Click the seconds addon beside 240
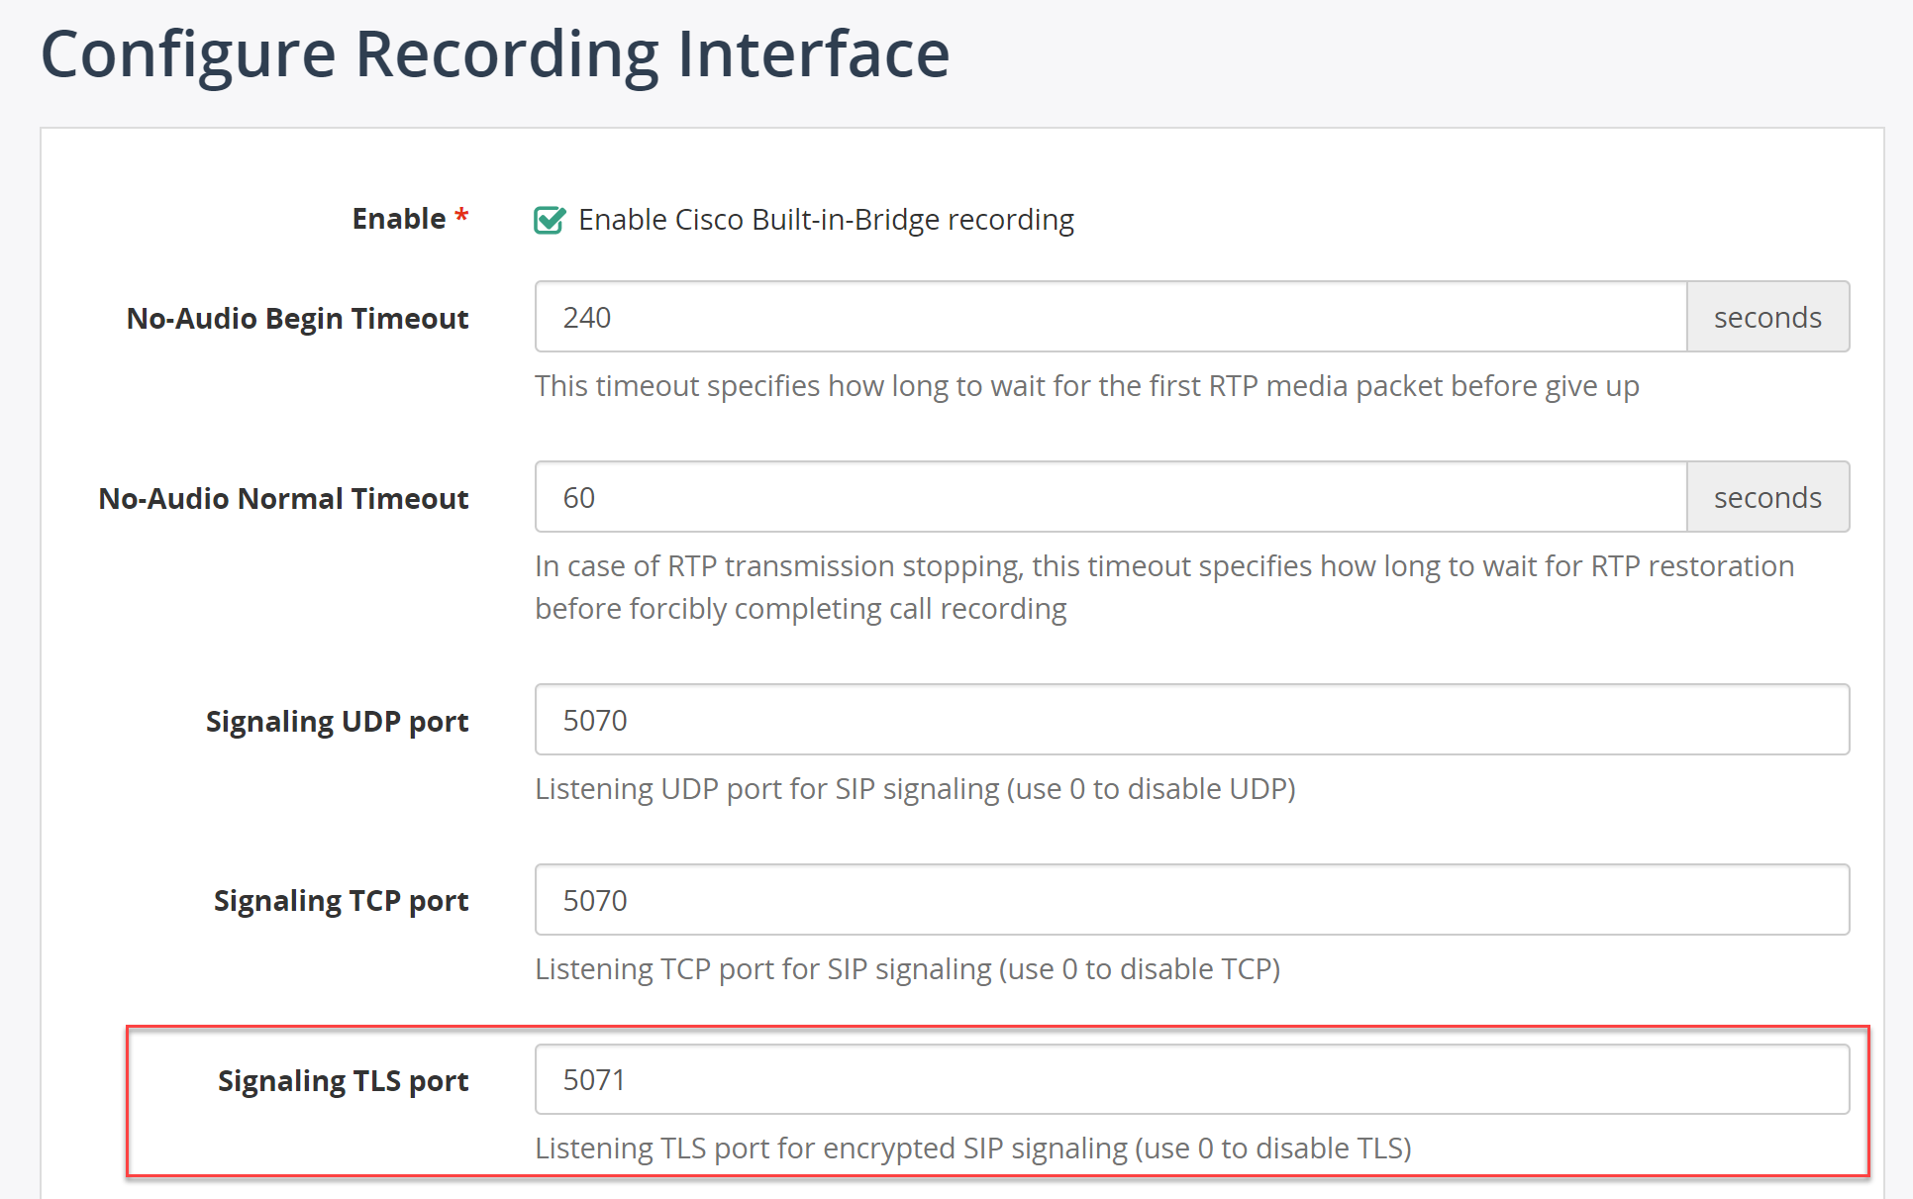This screenshot has height=1199, width=1913. coord(1768,317)
